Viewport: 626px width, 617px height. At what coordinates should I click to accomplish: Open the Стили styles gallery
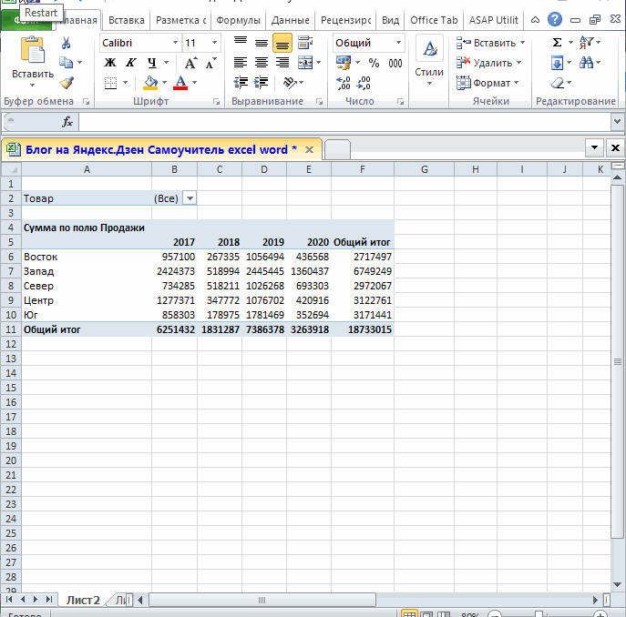coord(429,61)
